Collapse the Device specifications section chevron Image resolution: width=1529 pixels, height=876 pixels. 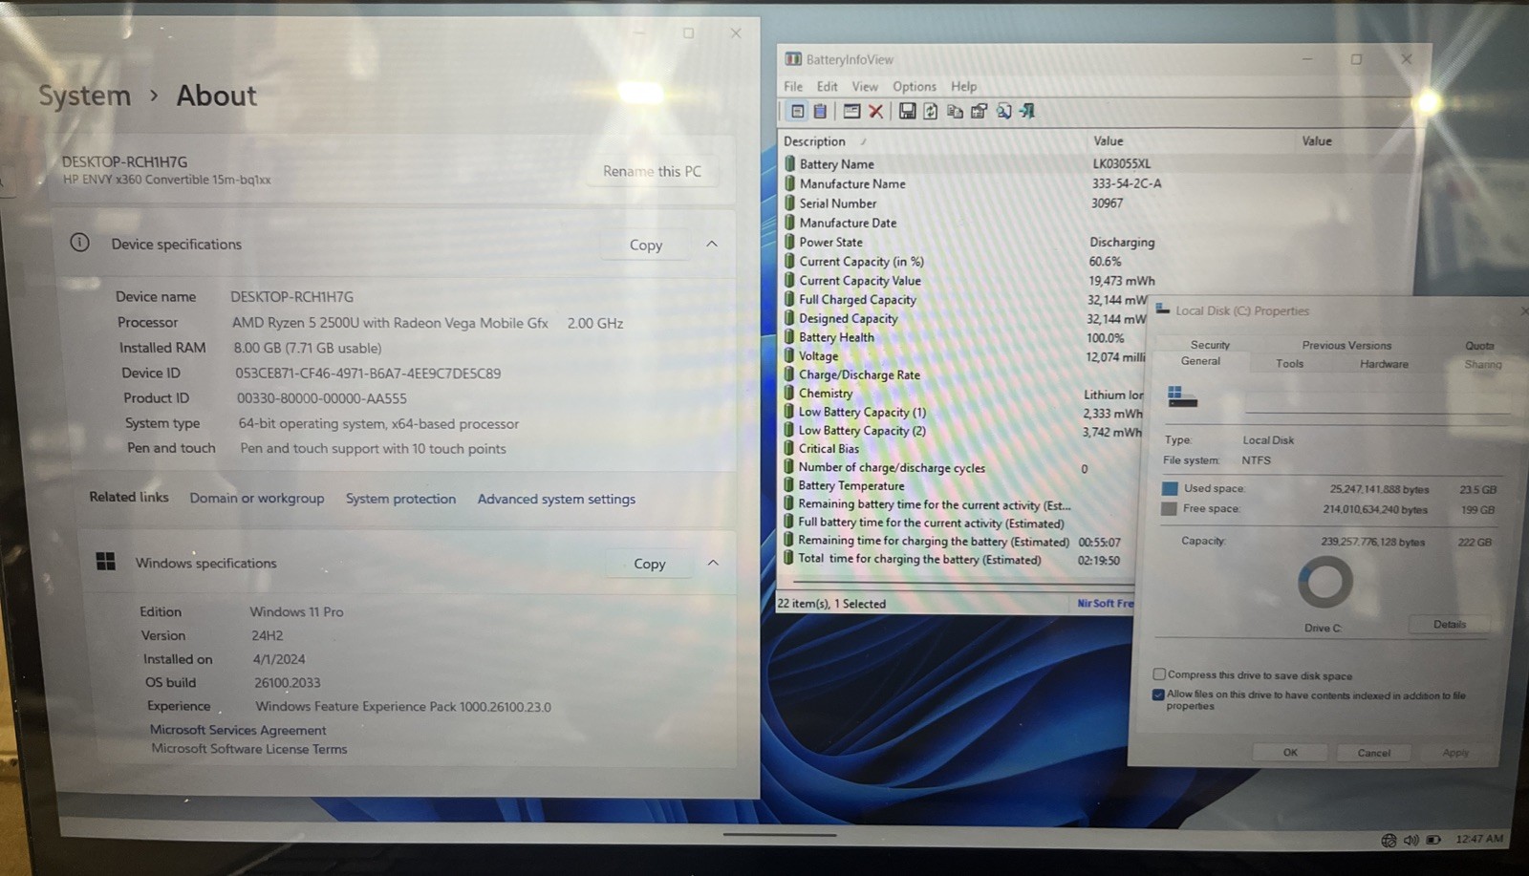pyautogui.click(x=712, y=244)
